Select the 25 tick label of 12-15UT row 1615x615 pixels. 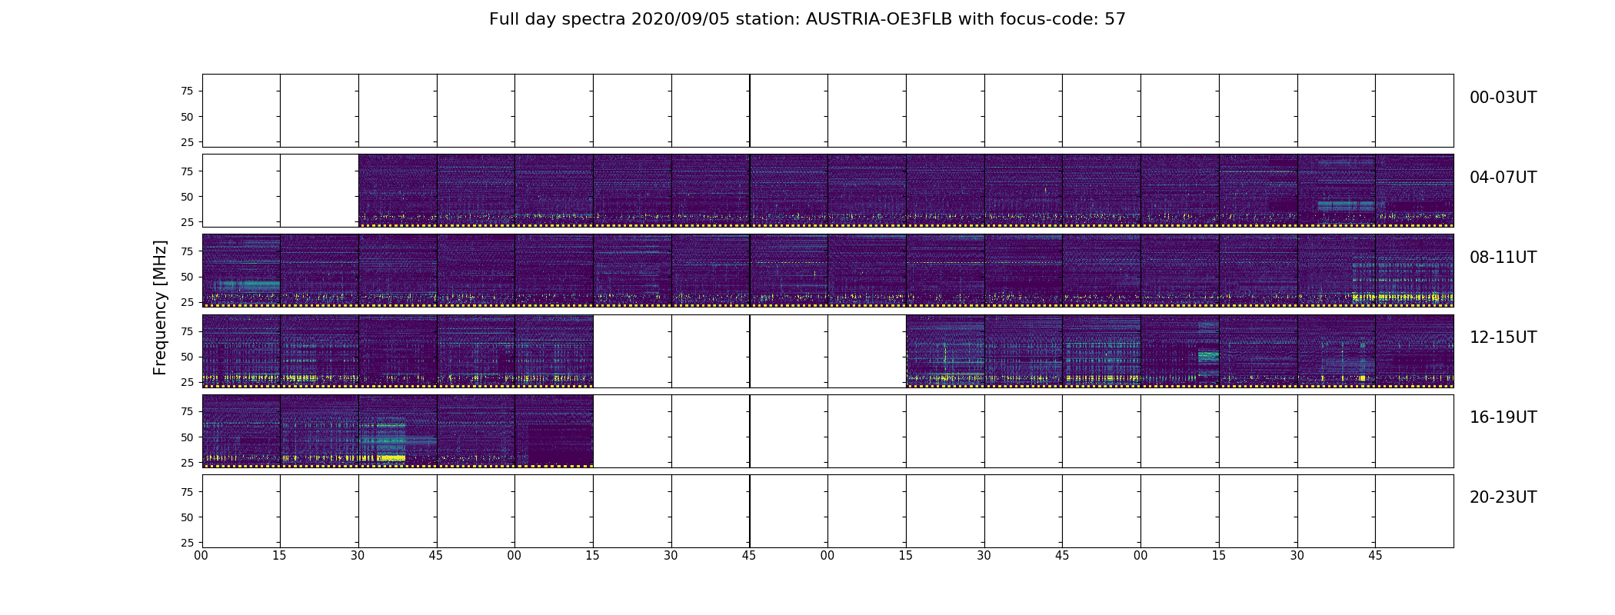click(187, 382)
